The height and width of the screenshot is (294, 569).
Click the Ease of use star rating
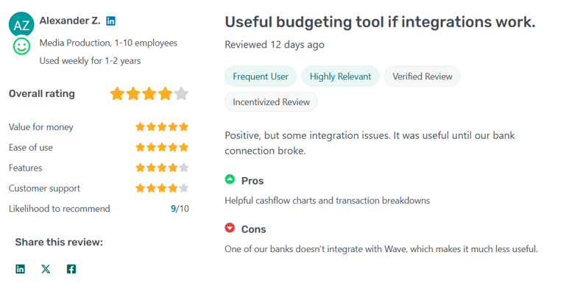click(162, 147)
